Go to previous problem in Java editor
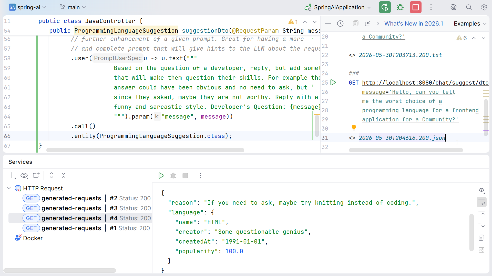 click(305, 22)
